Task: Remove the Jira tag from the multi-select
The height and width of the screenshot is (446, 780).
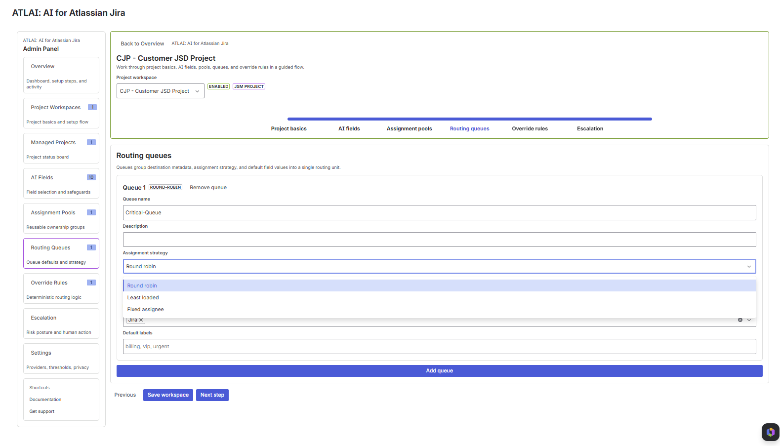Action: pos(141,320)
